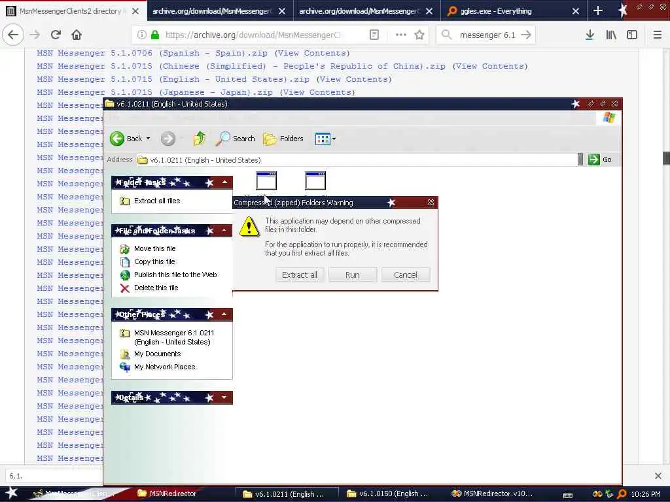
Task: Open the page actions three-dot menu
Action: tap(401, 35)
